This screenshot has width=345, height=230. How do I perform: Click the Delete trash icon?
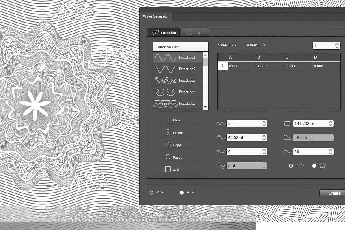(x=168, y=132)
